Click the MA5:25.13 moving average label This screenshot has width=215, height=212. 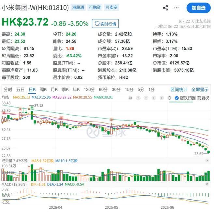pos(21,97)
